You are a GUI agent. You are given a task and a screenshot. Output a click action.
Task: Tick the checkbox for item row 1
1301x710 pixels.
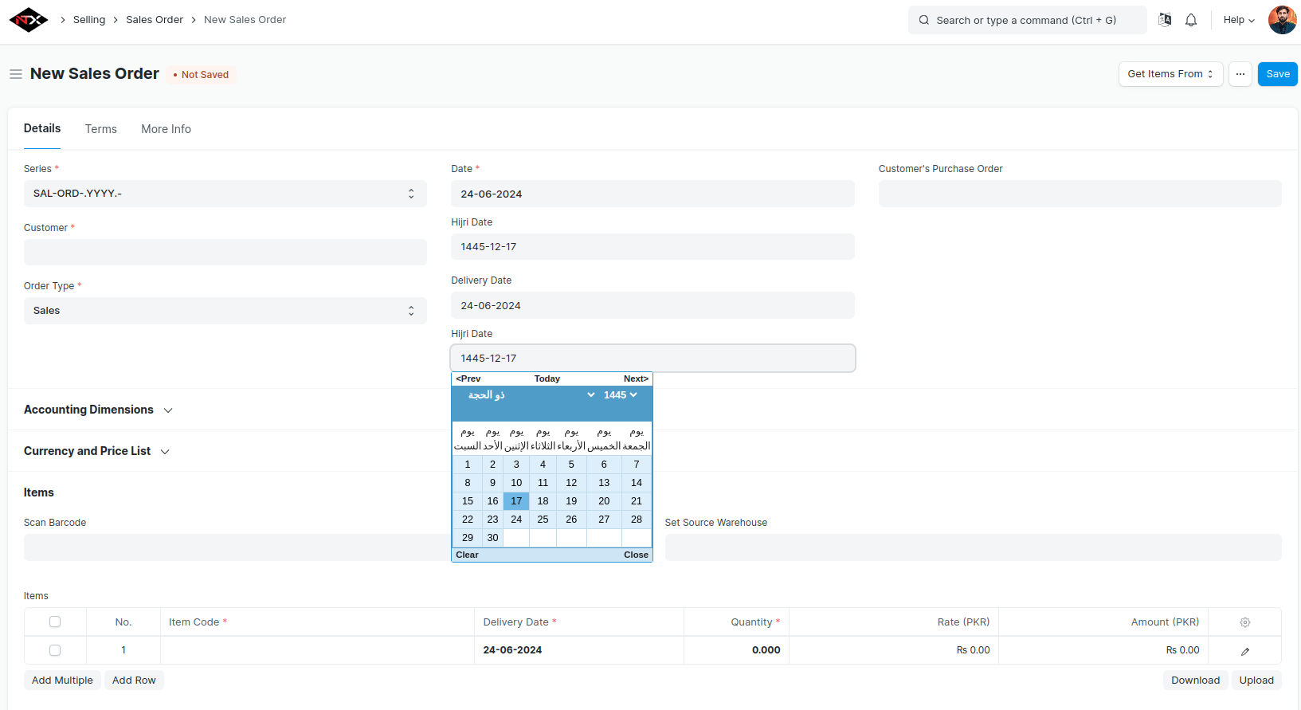(x=55, y=650)
